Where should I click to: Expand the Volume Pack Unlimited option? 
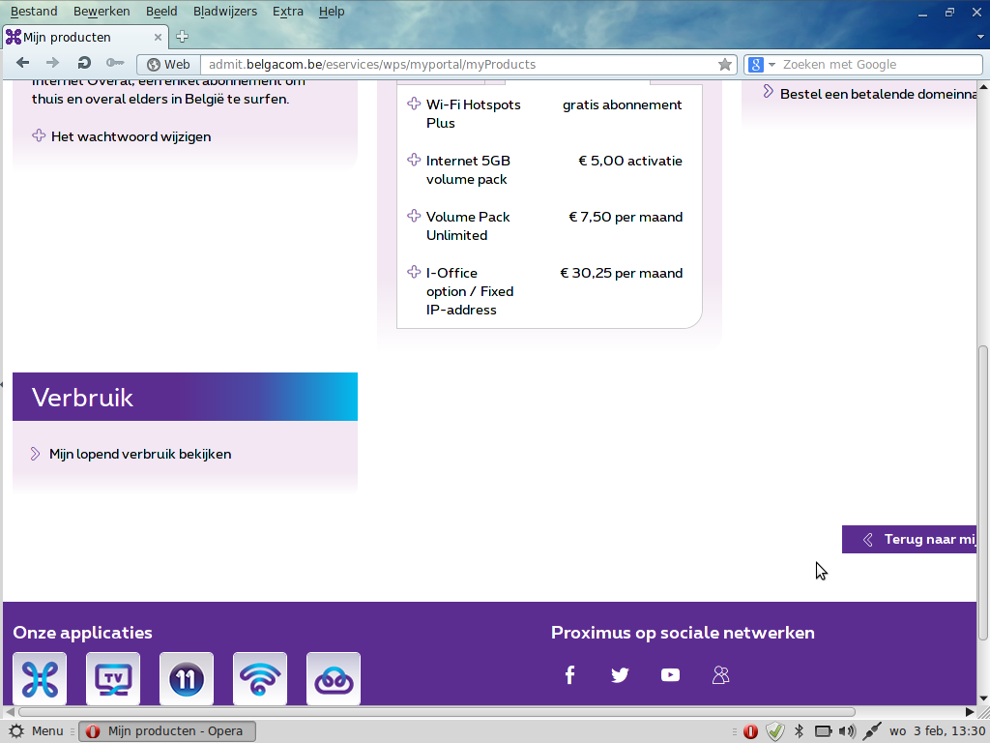pos(414,217)
